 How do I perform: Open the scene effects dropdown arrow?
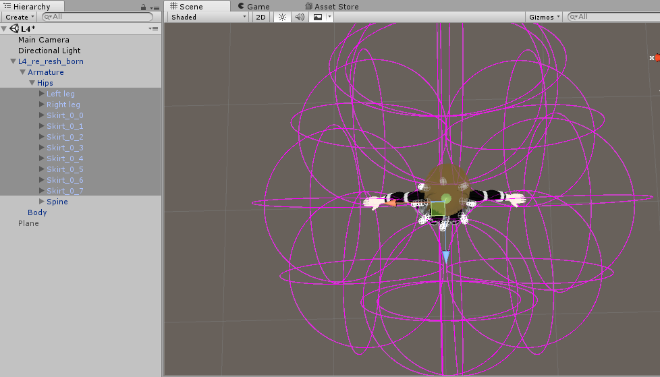[329, 17]
